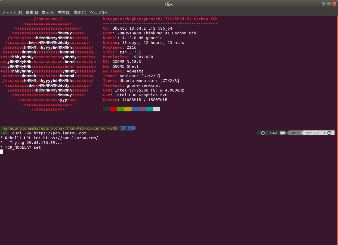338x245 pixels.
Task: Click the 'Shell: zsh 5.7.1' line
Action: (122, 52)
